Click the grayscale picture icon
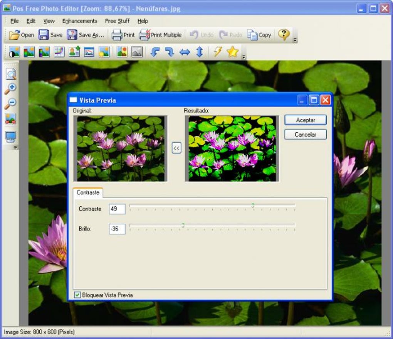 [x=137, y=52]
